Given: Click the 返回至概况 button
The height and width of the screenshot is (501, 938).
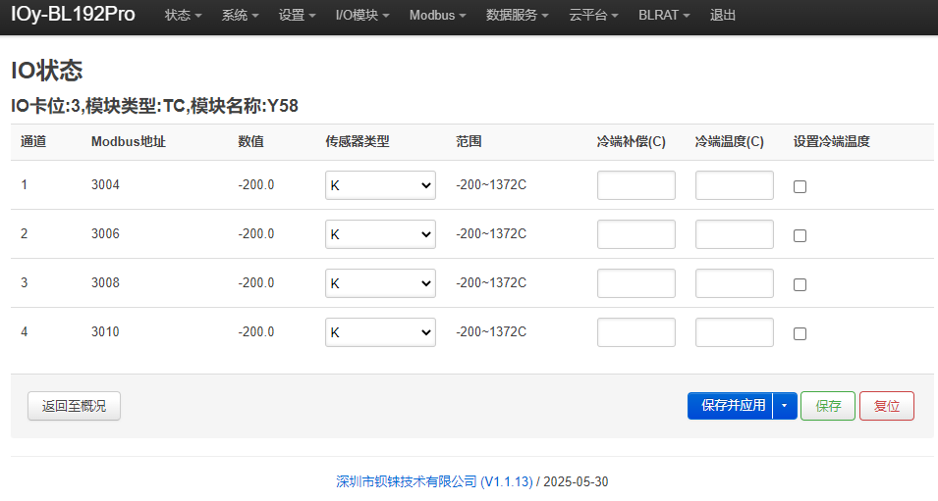Looking at the screenshot, I should tap(75, 406).
